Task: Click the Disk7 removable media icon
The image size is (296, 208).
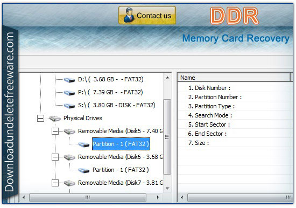Action: [69, 183]
